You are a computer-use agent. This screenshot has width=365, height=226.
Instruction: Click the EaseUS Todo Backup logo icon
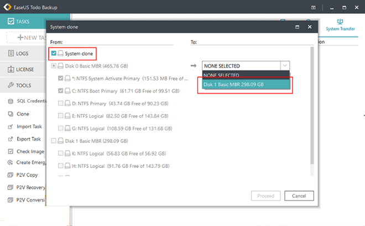pyautogui.click(x=7, y=7)
